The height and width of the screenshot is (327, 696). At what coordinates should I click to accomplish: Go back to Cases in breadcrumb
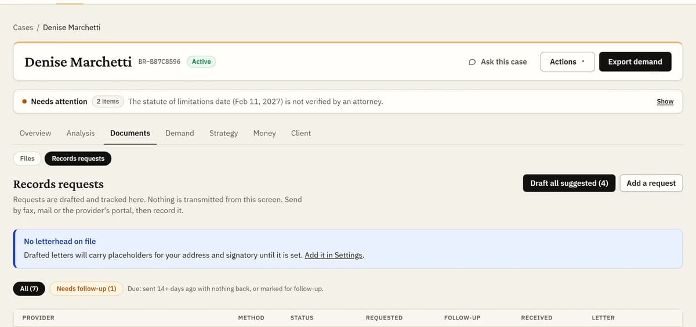pos(23,27)
